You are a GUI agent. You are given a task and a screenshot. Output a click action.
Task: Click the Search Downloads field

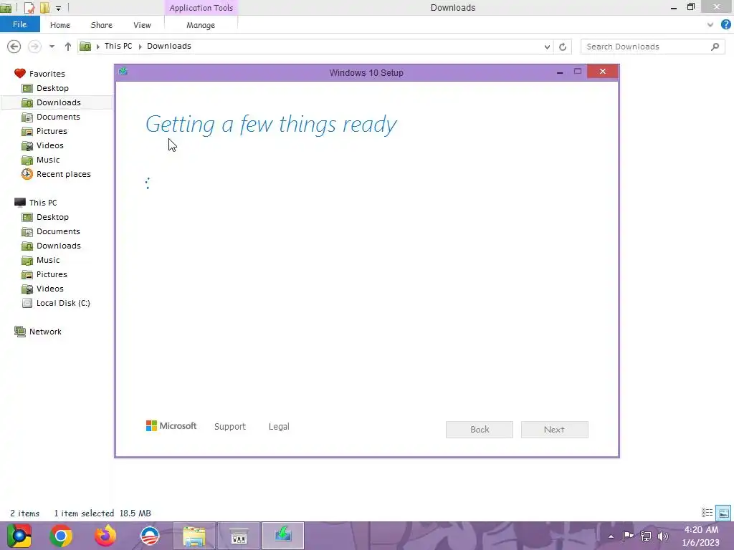[x=646, y=47]
